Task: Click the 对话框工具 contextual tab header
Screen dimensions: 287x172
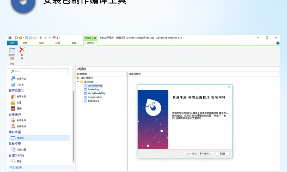Action: coord(90,38)
